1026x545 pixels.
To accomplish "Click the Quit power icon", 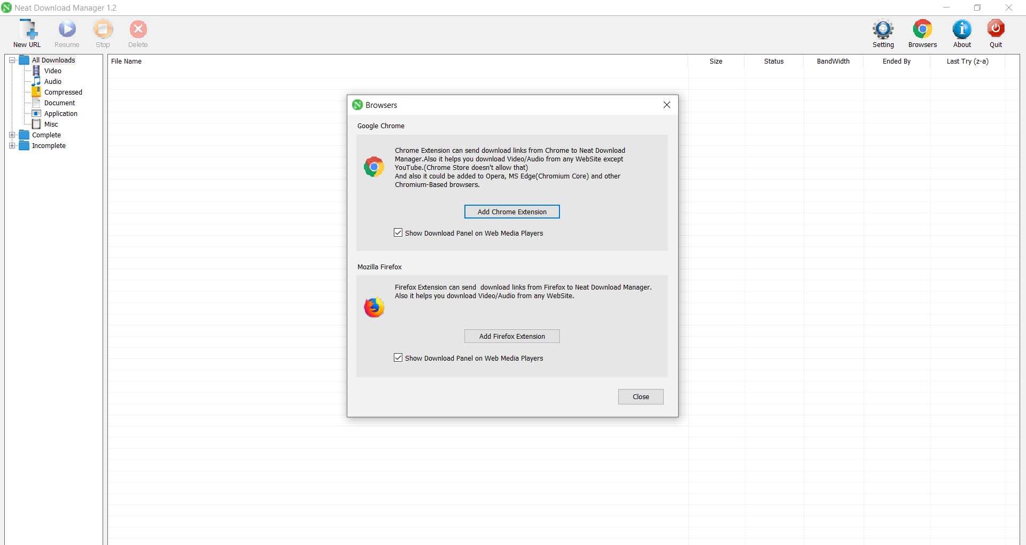I will [x=996, y=29].
